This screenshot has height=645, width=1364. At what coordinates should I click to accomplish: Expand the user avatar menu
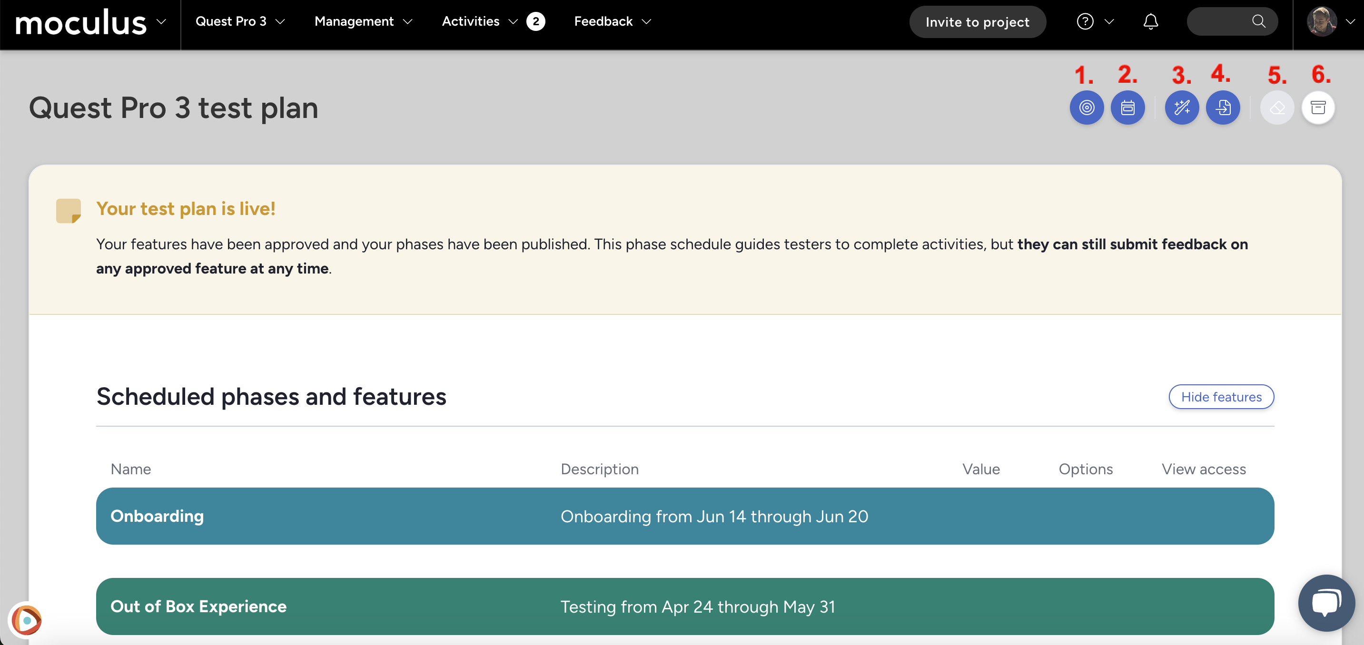click(1331, 22)
